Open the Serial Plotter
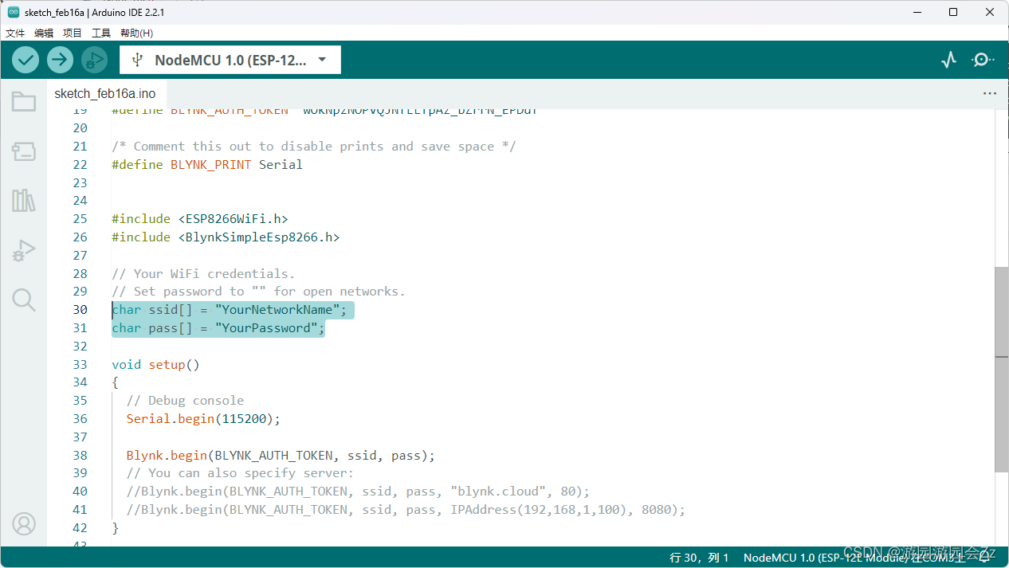 click(x=948, y=59)
